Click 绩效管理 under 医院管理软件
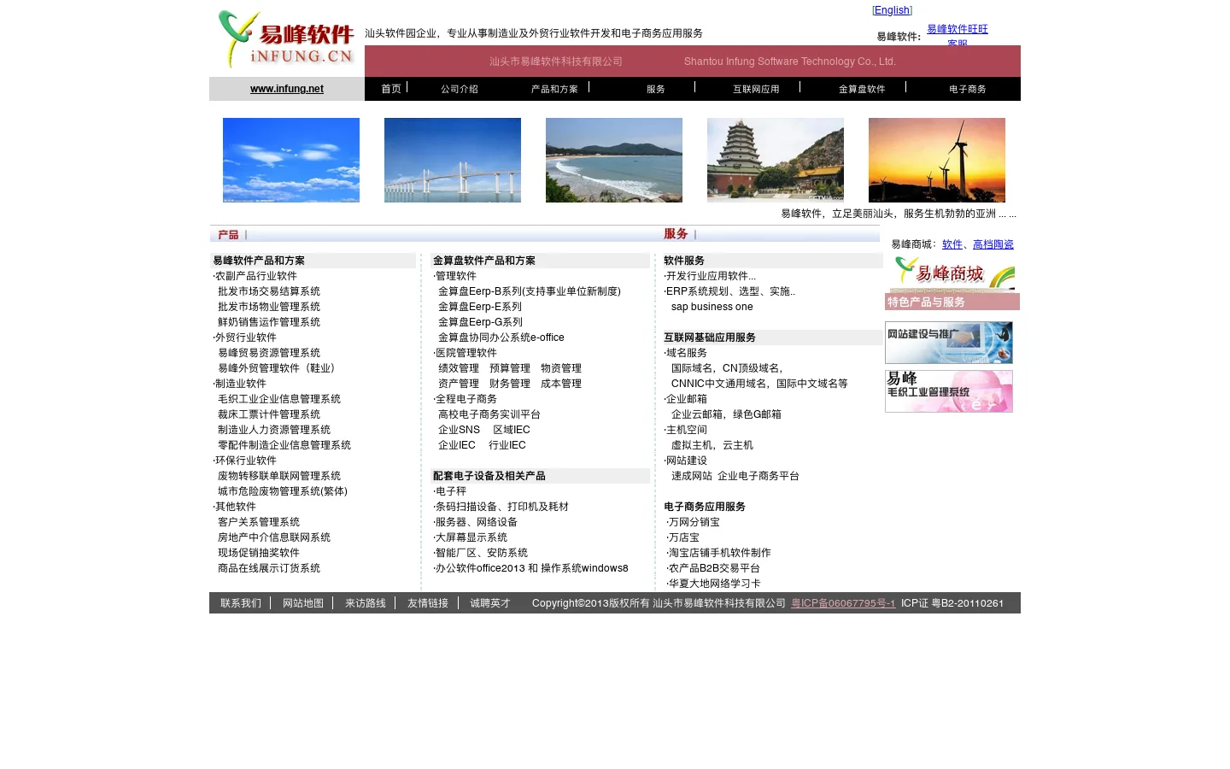 [459, 368]
